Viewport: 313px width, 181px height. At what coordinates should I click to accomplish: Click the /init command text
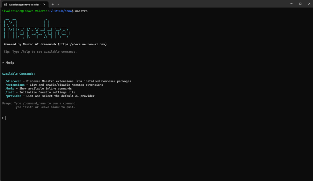10,92
